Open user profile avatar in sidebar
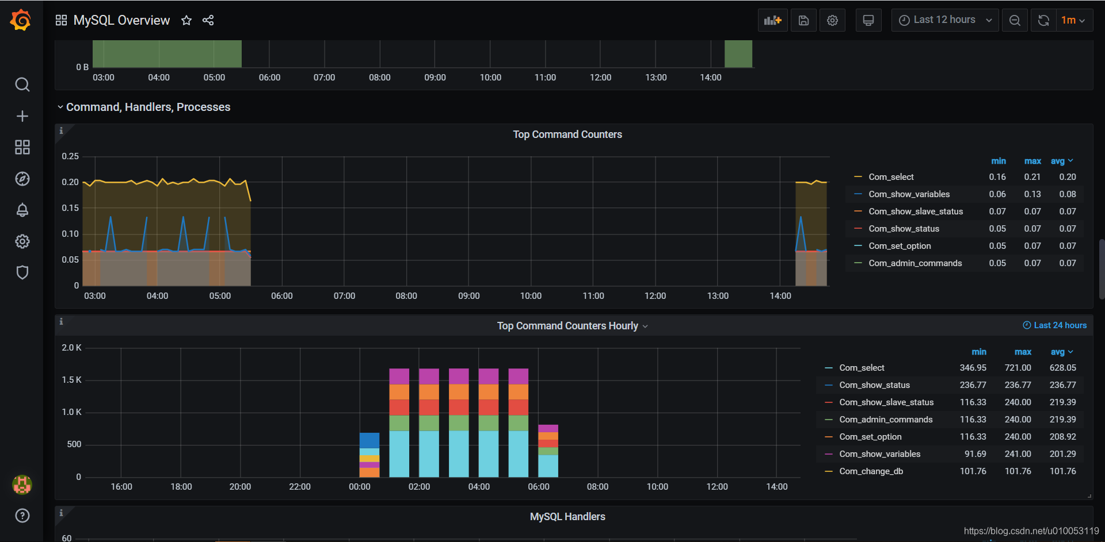1105x542 pixels. 22,485
